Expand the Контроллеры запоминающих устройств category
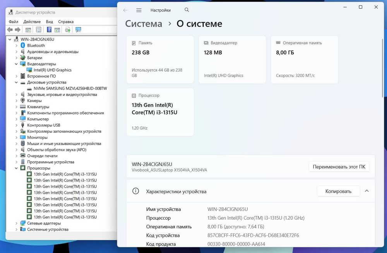 click(16, 131)
